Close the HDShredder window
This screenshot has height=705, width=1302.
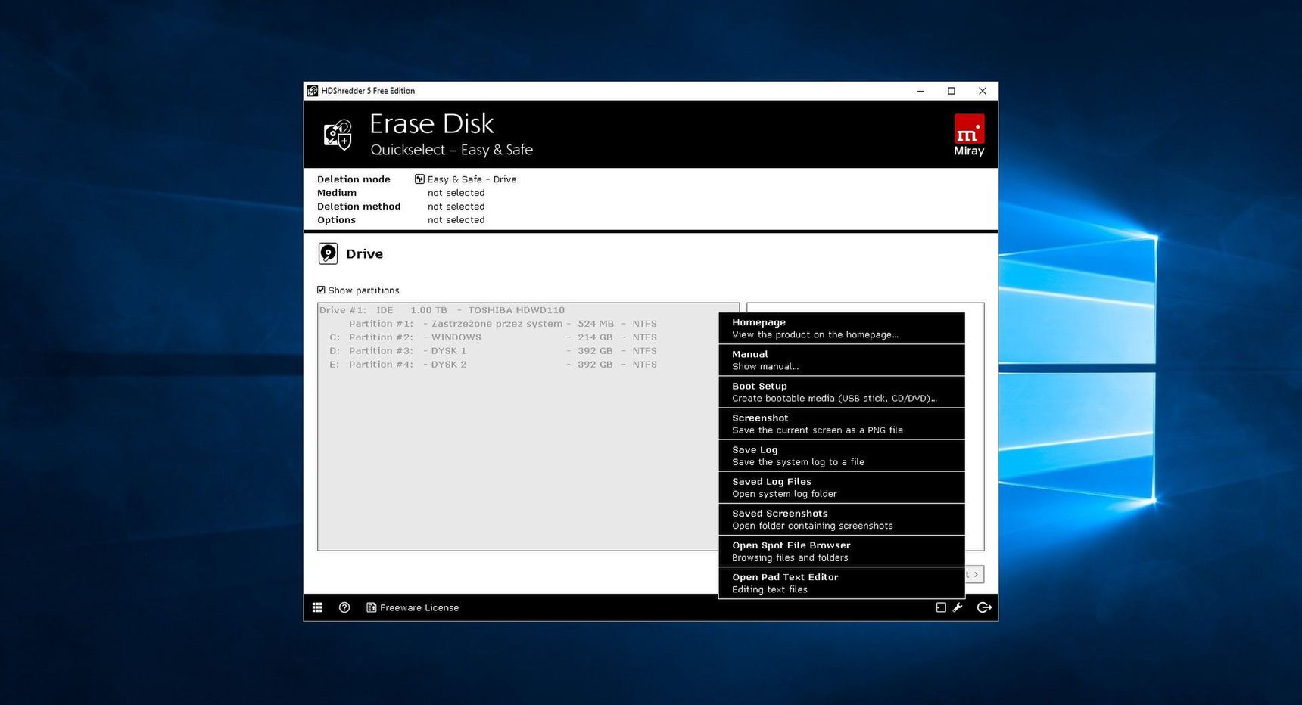click(983, 91)
